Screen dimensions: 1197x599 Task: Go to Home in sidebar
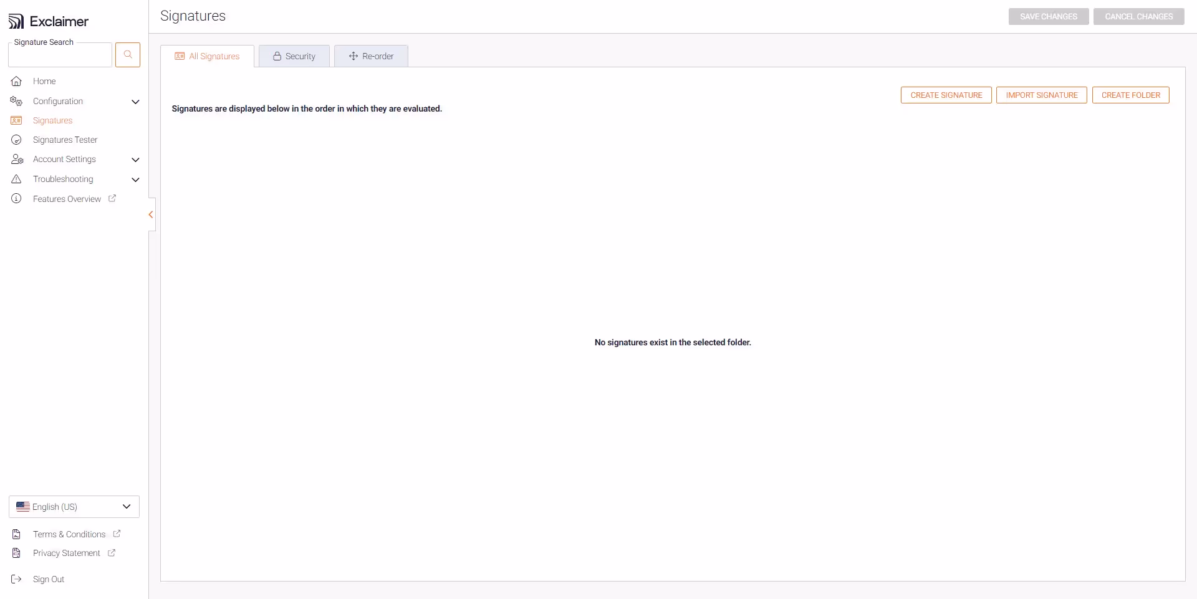click(44, 81)
